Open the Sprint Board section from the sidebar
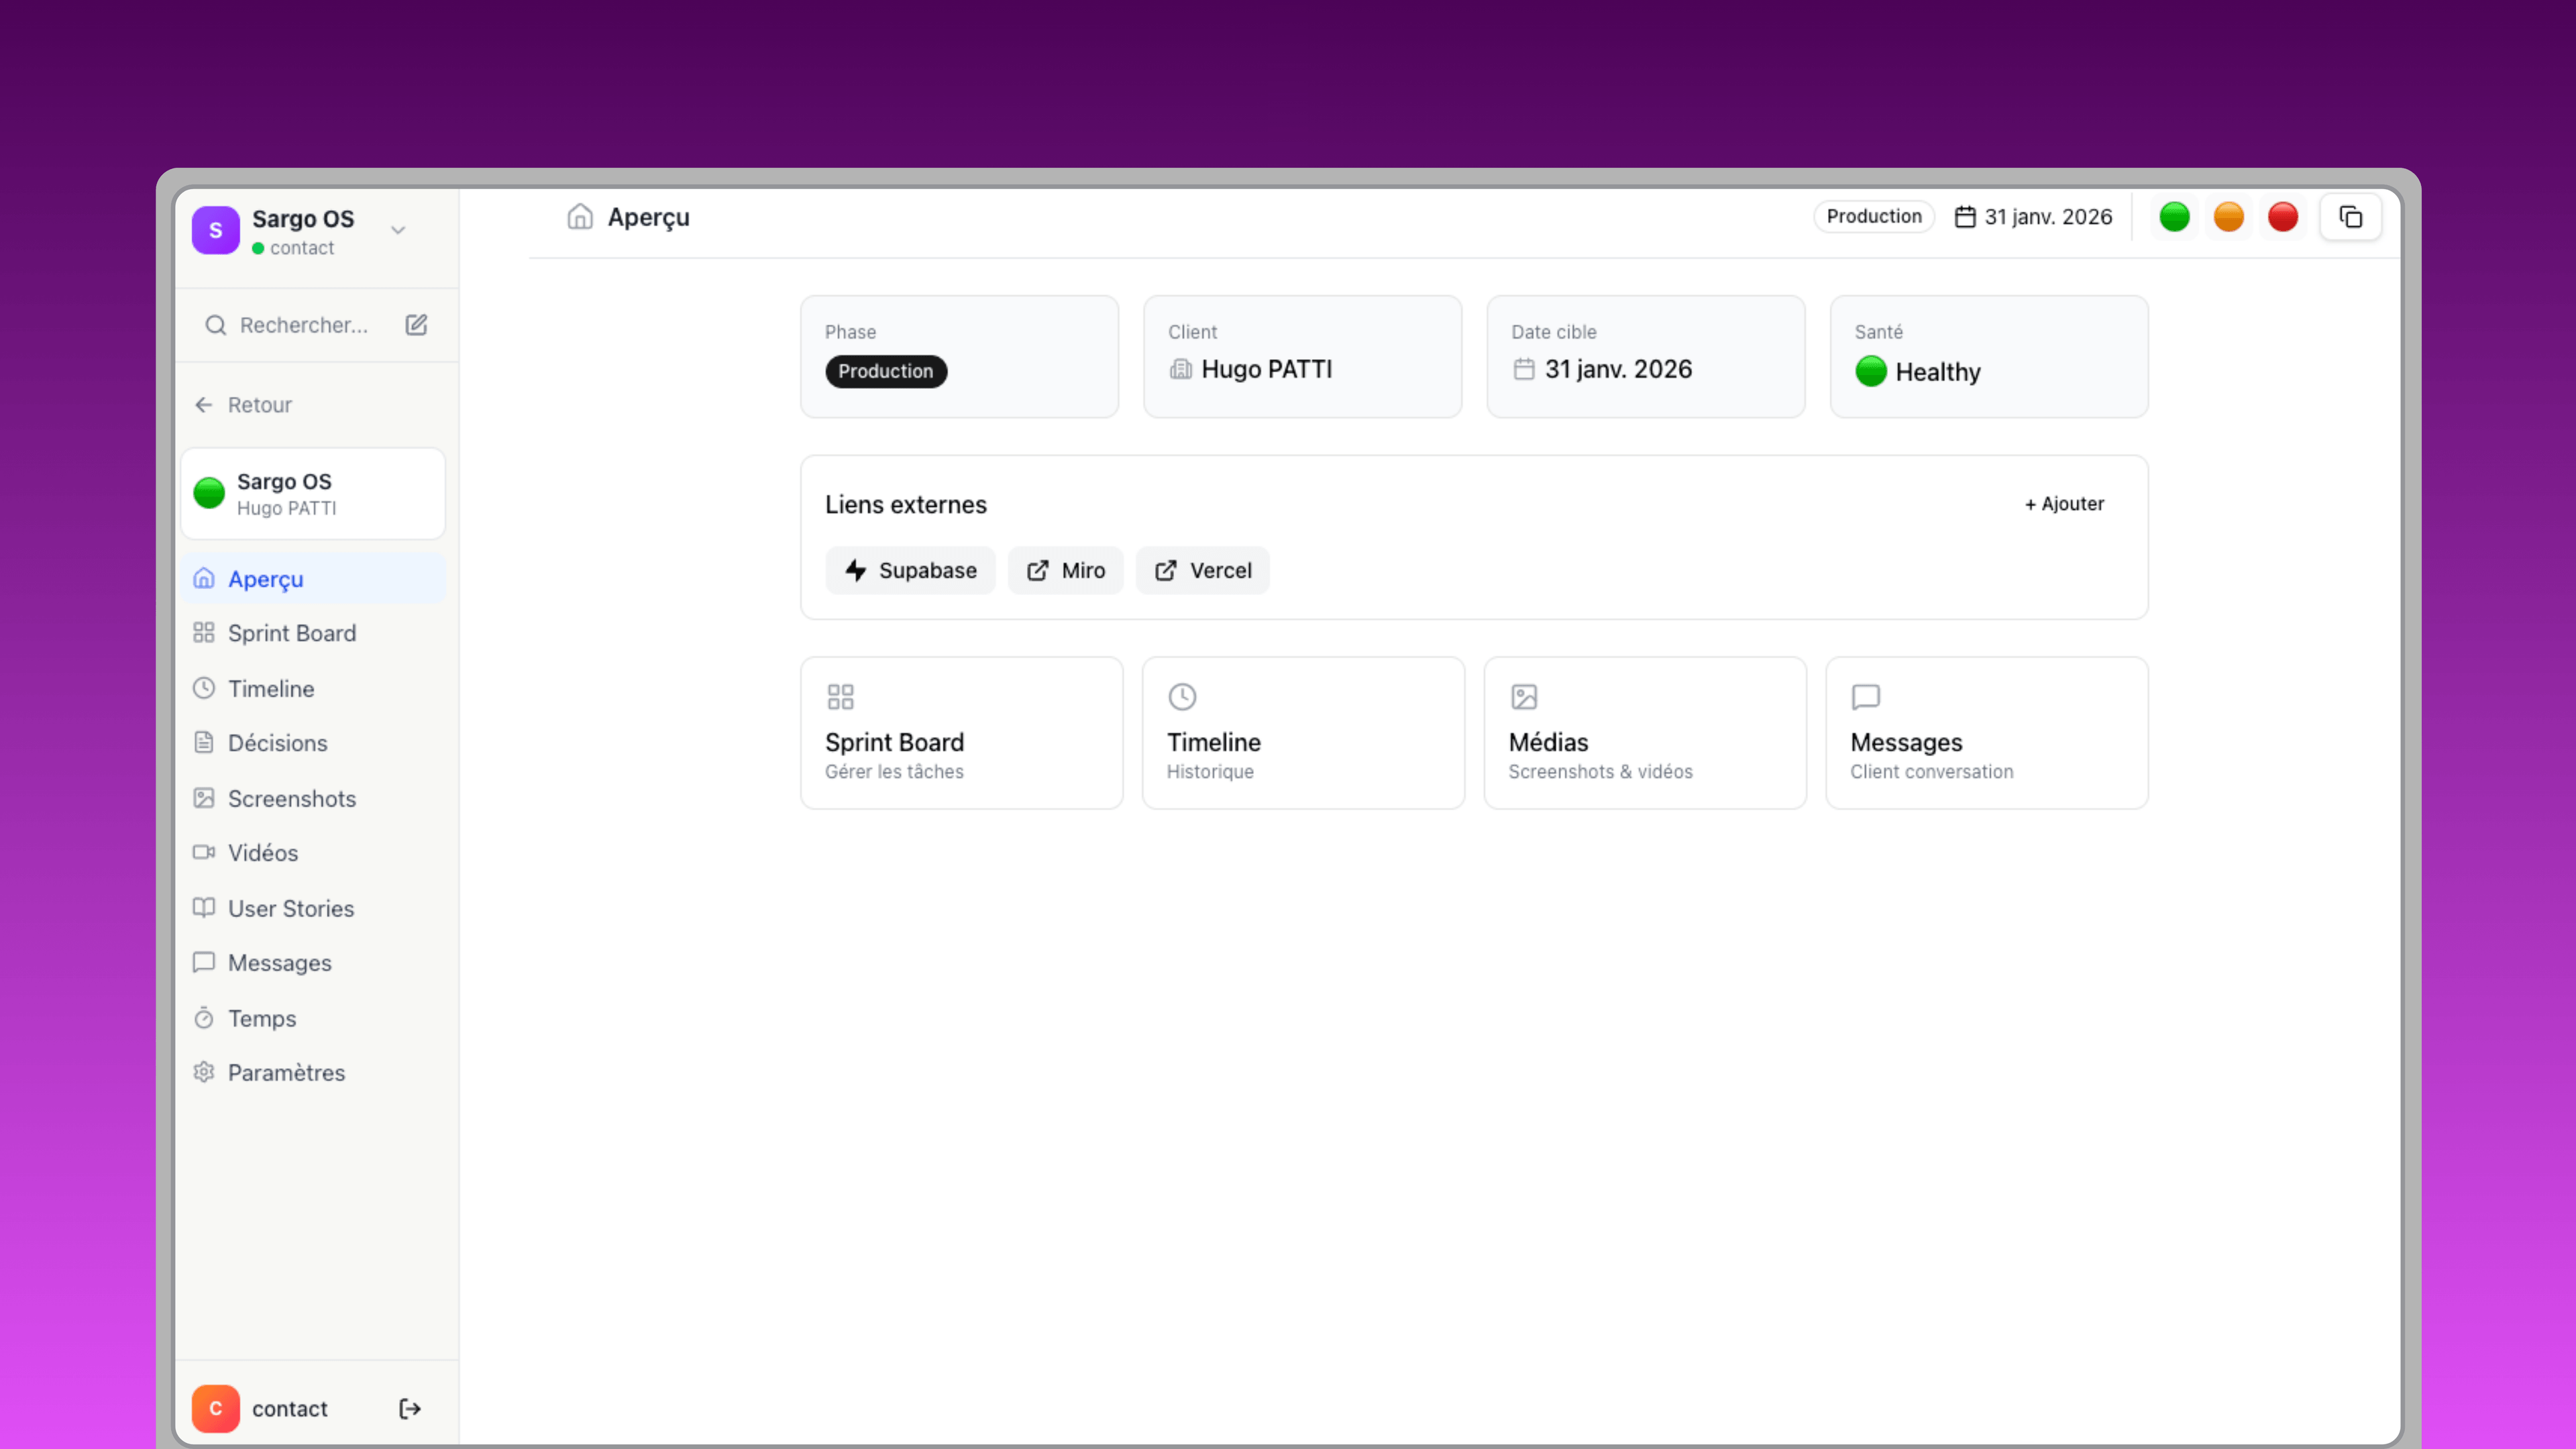Image resolution: width=2576 pixels, height=1449 pixels. [x=291, y=632]
